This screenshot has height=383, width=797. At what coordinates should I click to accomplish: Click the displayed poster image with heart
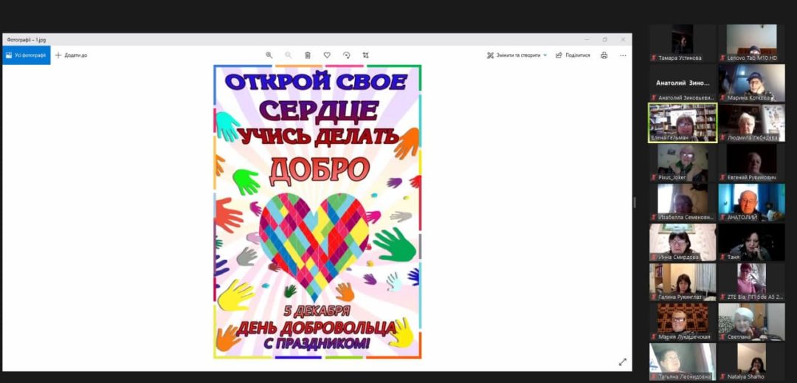(317, 212)
